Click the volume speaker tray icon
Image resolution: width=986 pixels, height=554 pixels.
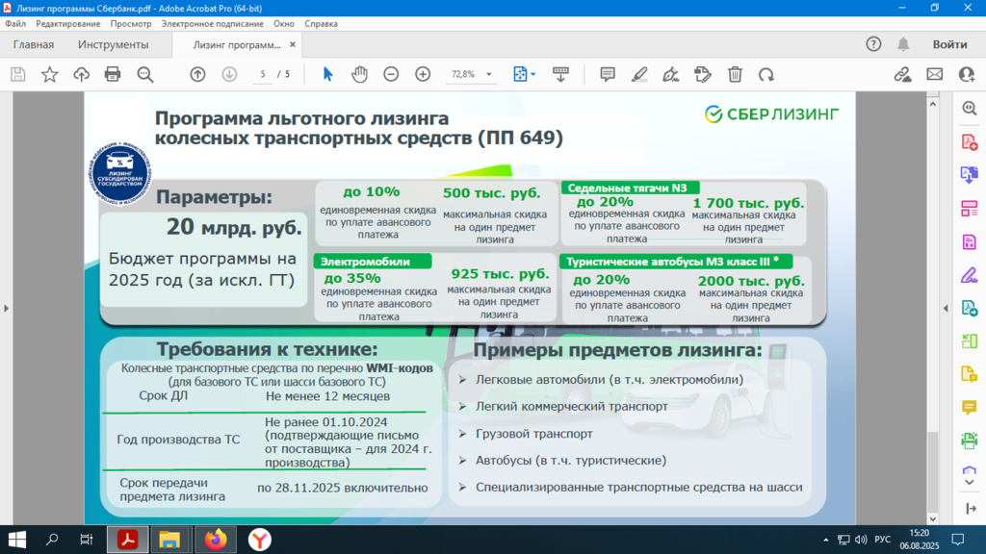coord(861,540)
